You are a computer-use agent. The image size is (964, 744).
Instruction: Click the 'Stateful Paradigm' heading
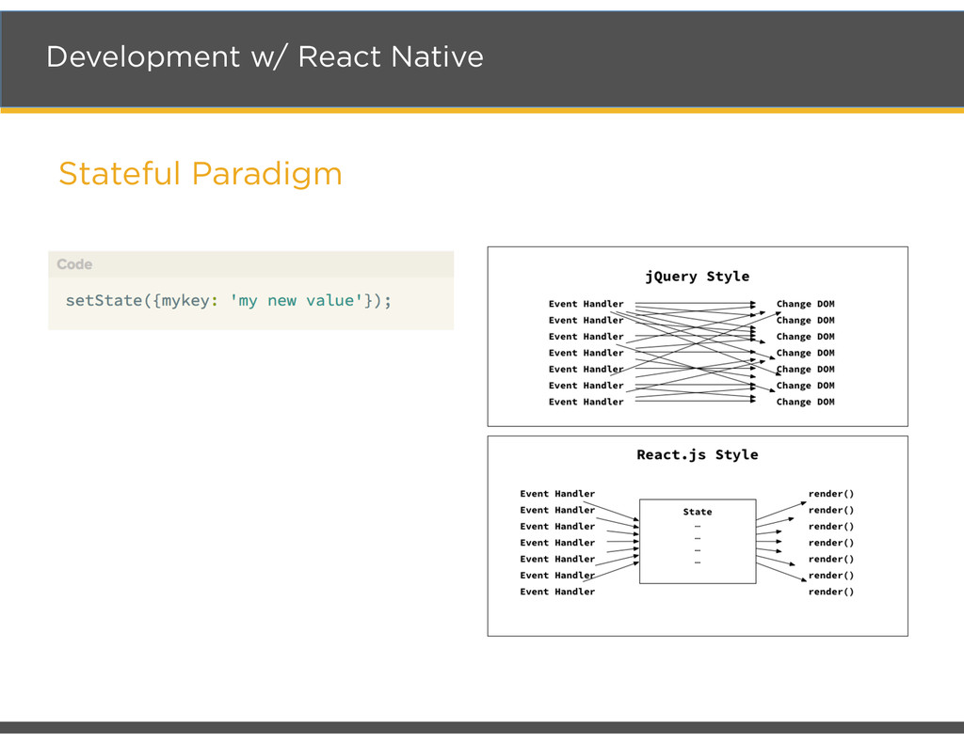pos(200,173)
